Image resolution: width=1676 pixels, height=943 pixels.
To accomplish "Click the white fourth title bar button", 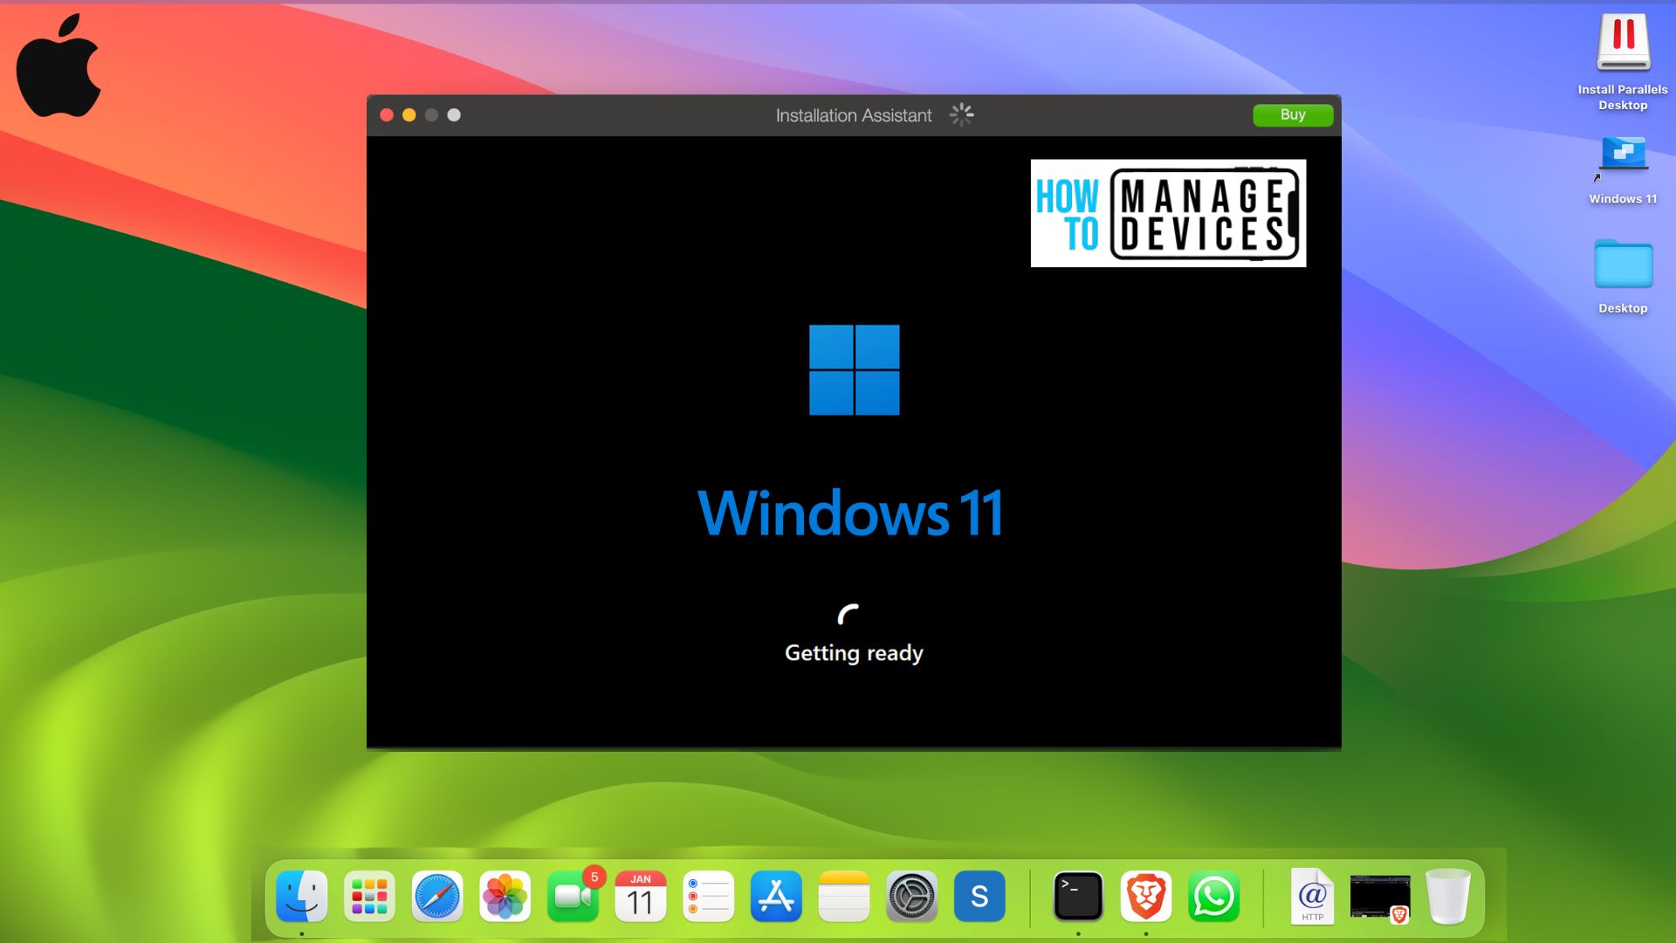I will coord(454,115).
